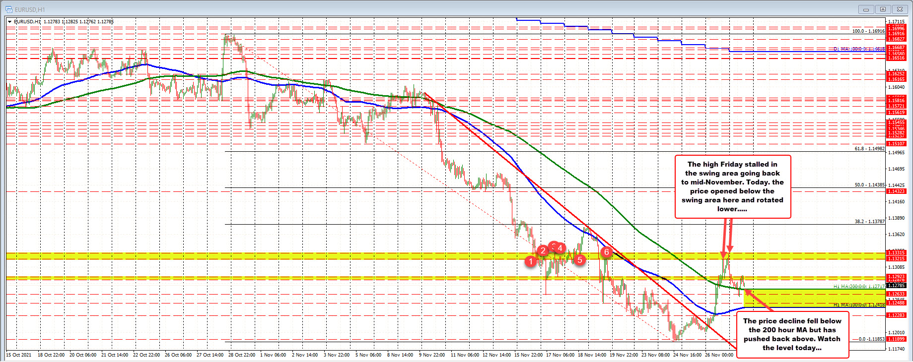This screenshot has height=362, width=913.
Task: Click the price axis value 1.14160
Action: (x=896, y=202)
